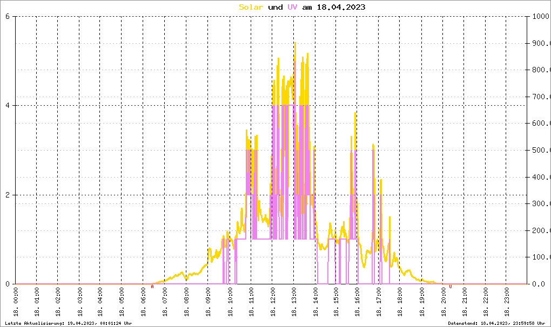Click the highest yellow solar peak near 13:00
The width and height of the screenshot is (551, 327).
coord(294,43)
